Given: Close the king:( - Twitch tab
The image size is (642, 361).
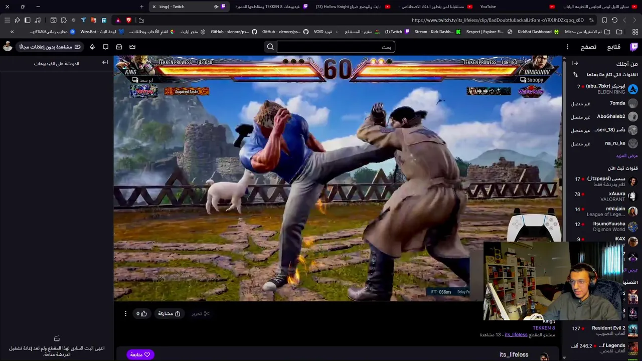Looking at the screenshot, I should point(154,7).
